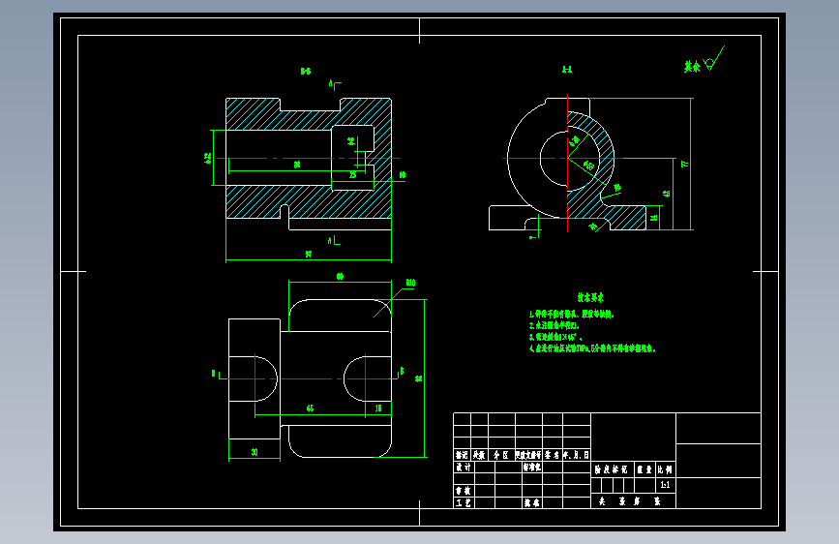Screen dimensions: 839x544
Task: Select the '年.月.日' column header
Action: tap(577, 455)
